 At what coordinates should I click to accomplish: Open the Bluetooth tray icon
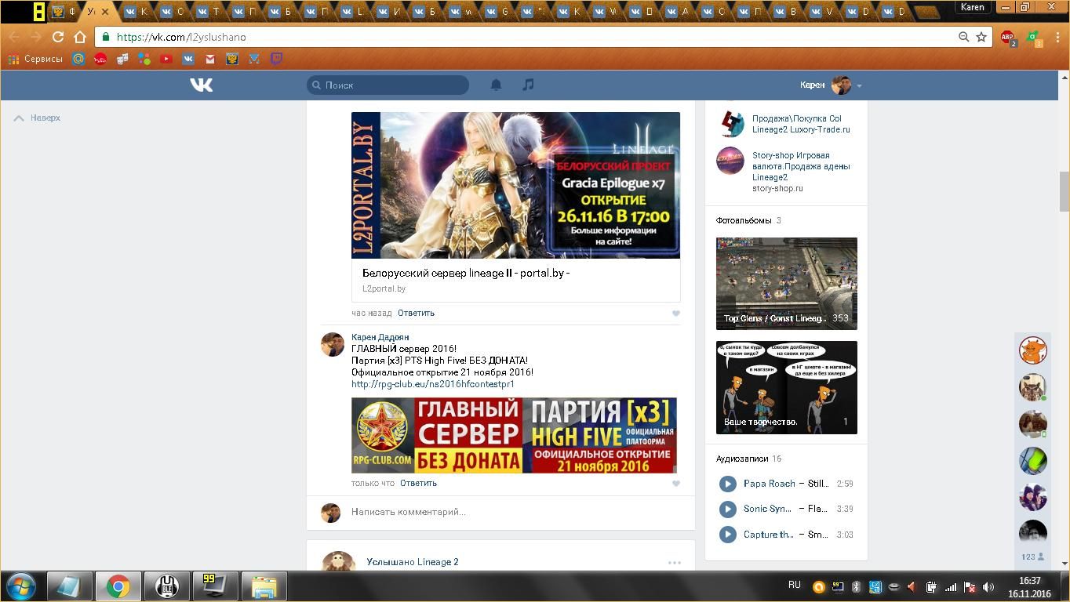[857, 586]
